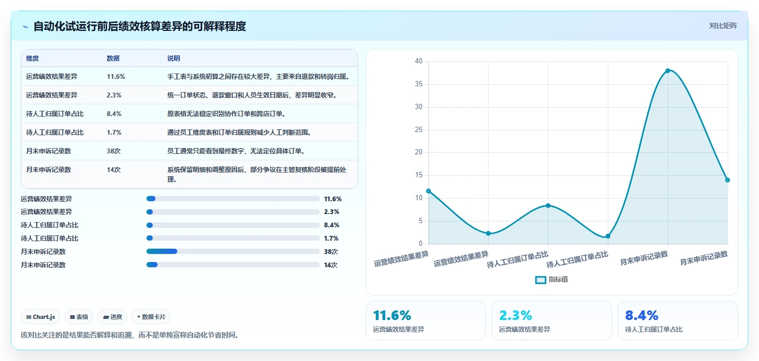
Task: Click the chart data point at 8.4
Action: (548, 206)
